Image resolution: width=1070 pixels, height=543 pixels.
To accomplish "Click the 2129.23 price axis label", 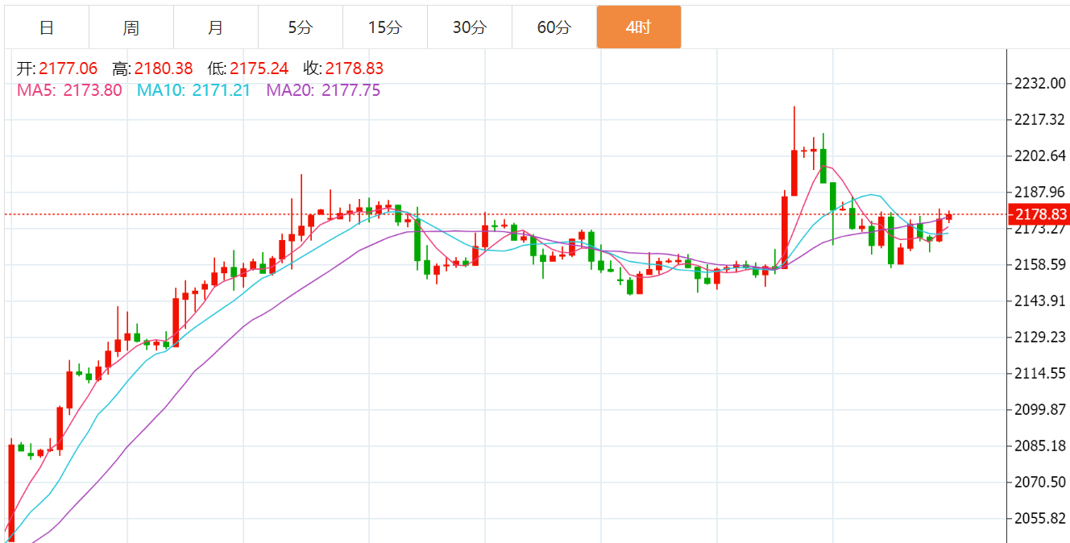I will (1041, 337).
